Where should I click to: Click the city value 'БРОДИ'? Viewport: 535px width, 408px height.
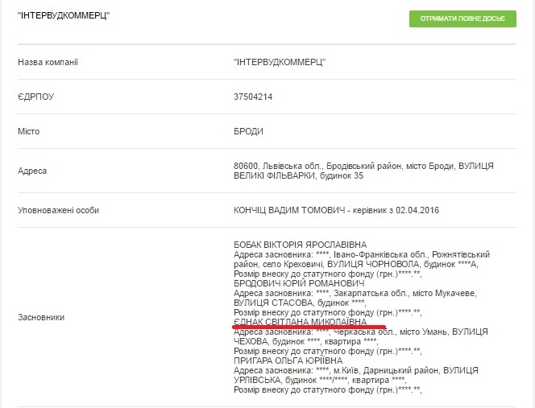click(248, 131)
